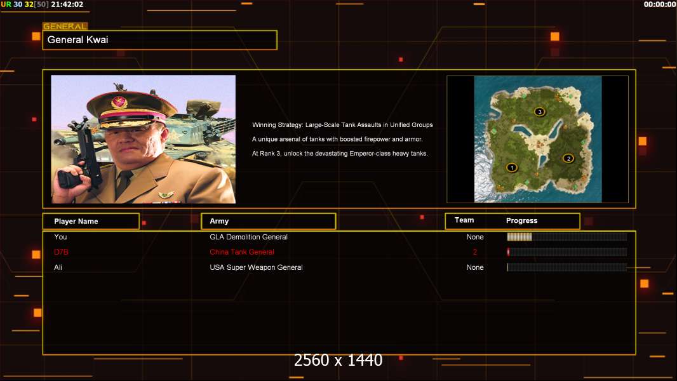Click the red loading progress bar for D7B

coord(566,252)
